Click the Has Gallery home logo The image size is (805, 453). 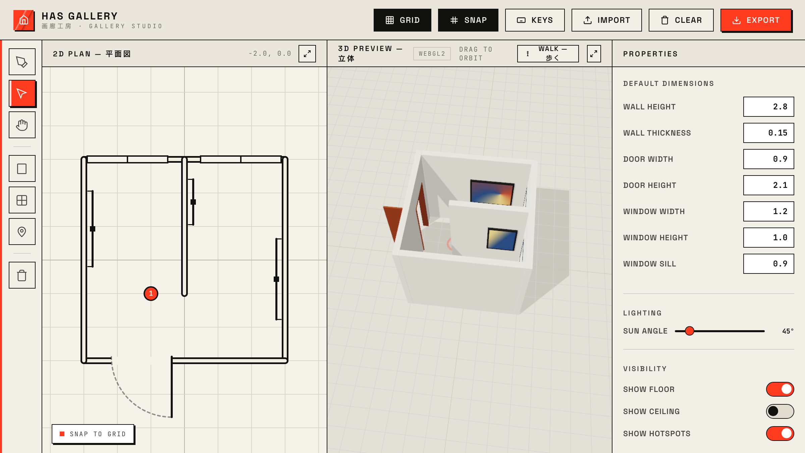pyautogui.click(x=23, y=20)
